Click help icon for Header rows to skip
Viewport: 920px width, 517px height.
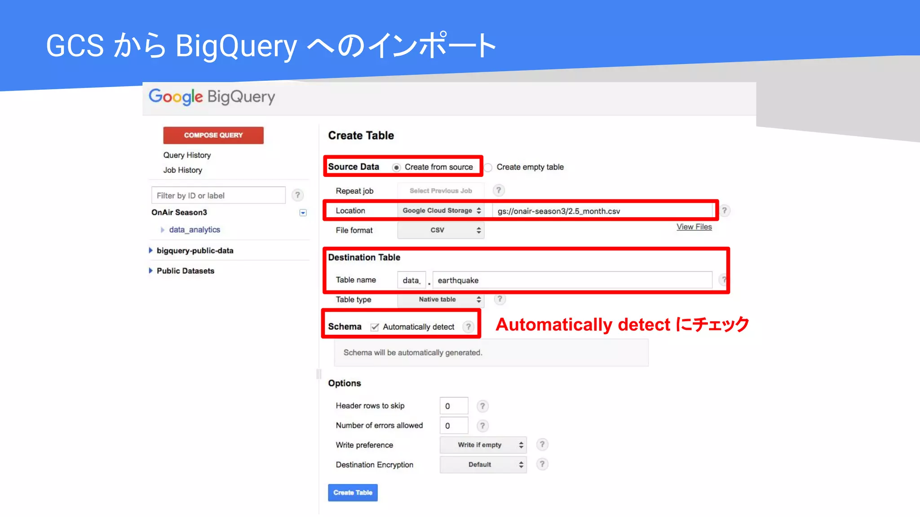pos(482,406)
